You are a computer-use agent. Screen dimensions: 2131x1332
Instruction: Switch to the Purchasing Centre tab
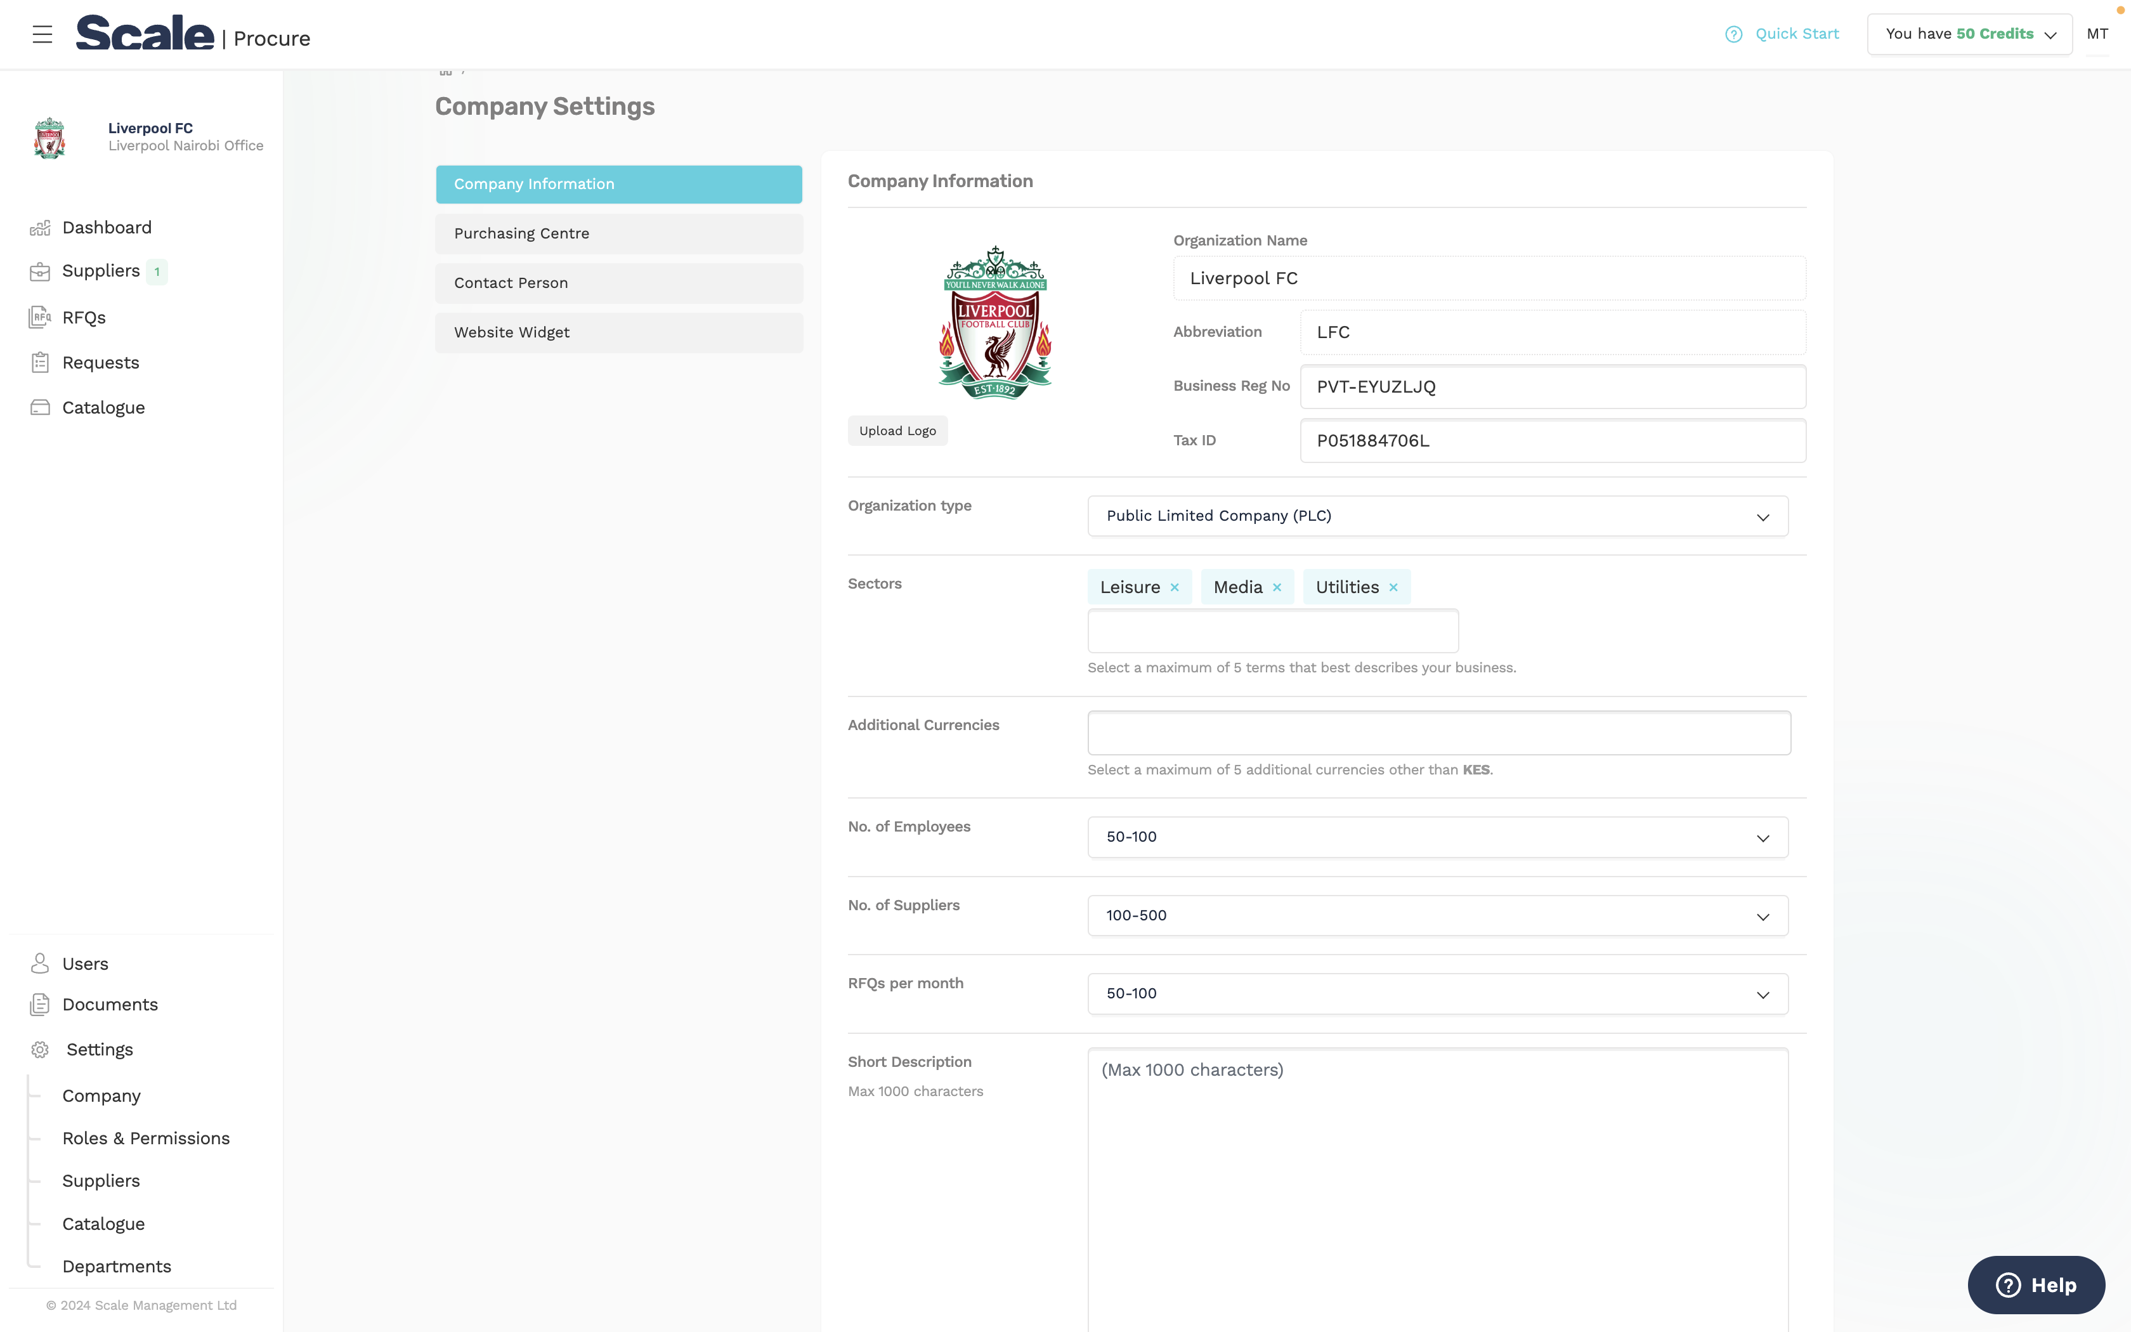point(618,233)
